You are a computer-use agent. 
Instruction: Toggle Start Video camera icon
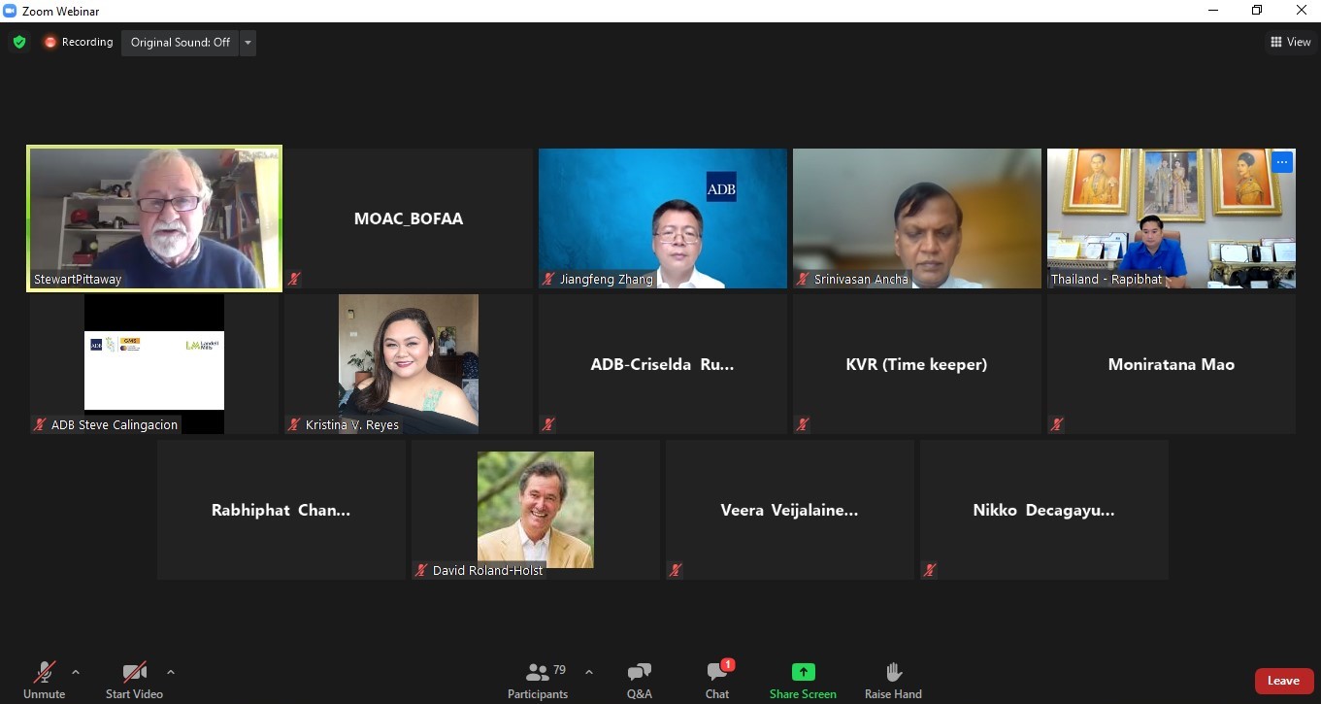[x=134, y=672]
